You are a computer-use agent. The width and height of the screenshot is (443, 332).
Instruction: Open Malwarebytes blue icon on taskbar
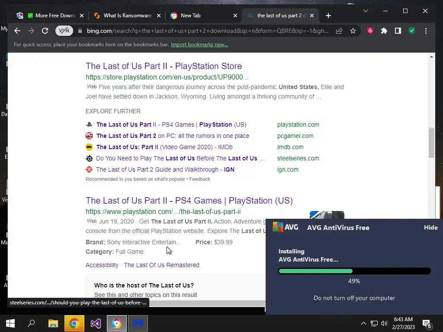tap(138, 323)
